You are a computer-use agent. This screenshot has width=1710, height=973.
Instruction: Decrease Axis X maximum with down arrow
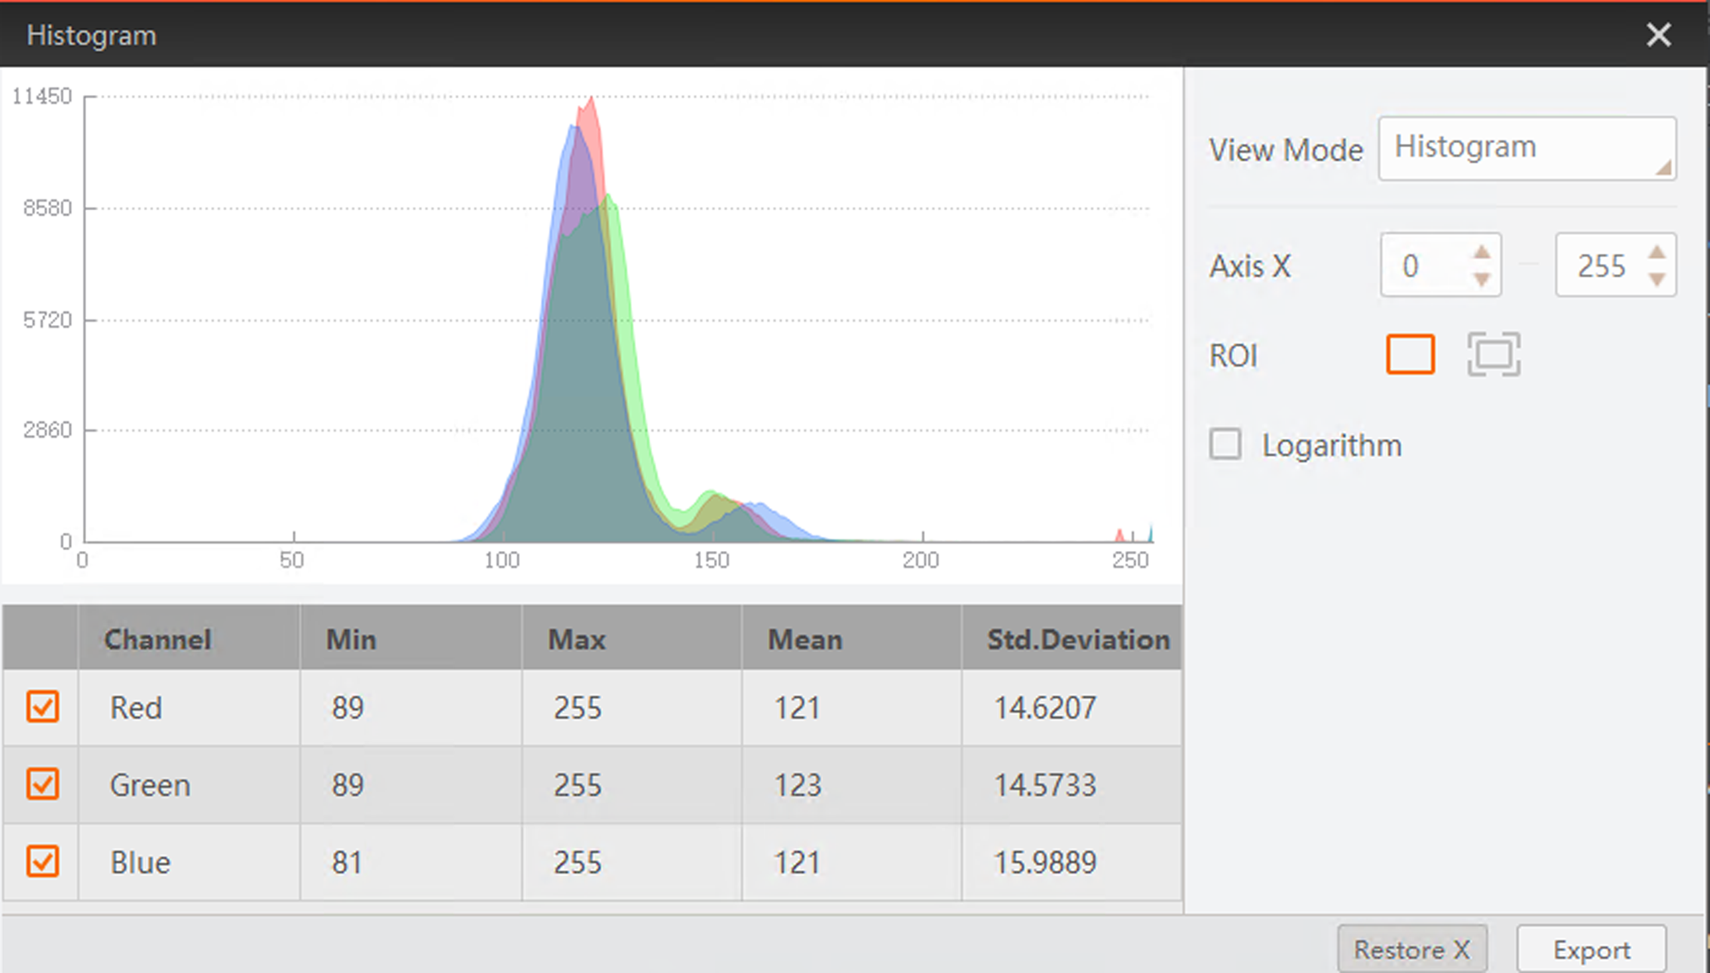1656,280
